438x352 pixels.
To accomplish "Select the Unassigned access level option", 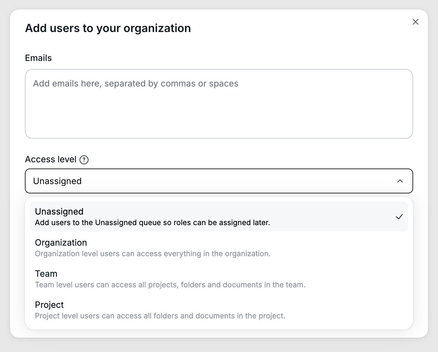I will click(219, 216).
